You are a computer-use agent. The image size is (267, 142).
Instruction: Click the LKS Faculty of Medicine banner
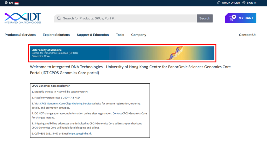pyautogui.click(x=122, y=53)
